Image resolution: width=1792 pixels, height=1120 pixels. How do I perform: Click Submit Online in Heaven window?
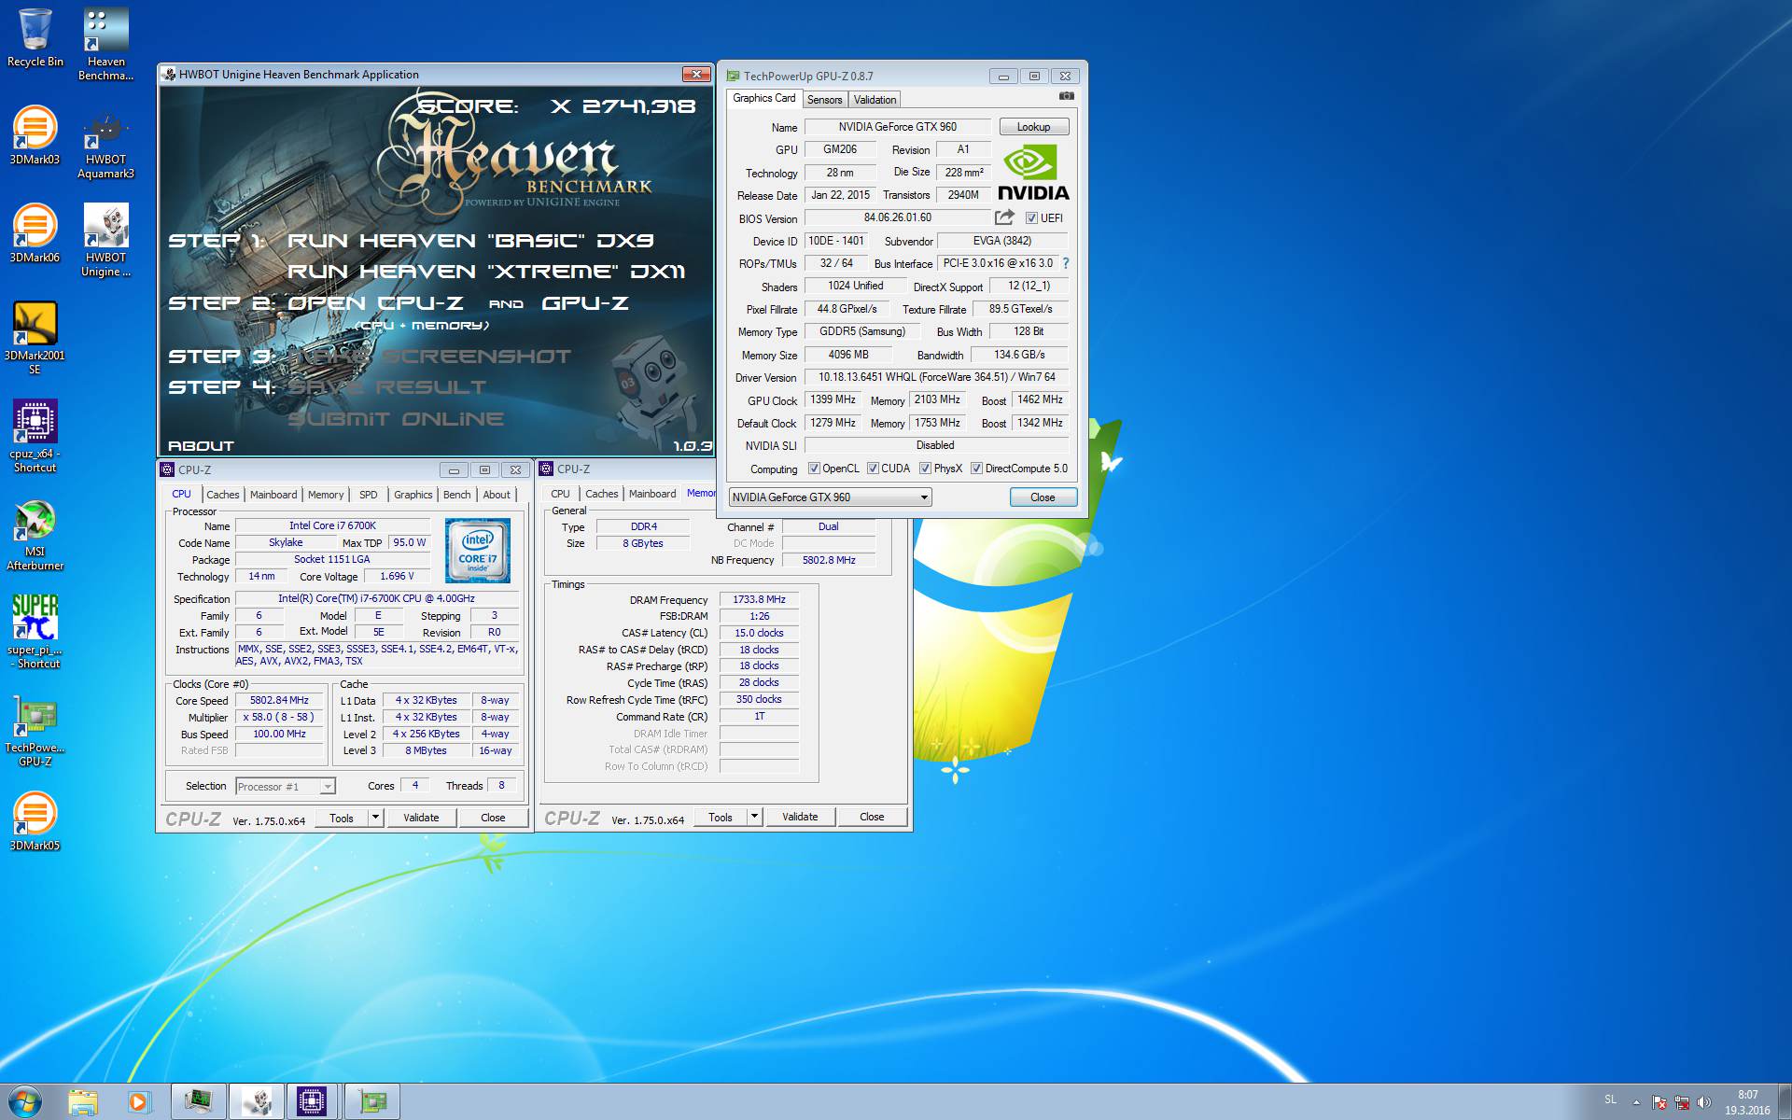(395, 419)
